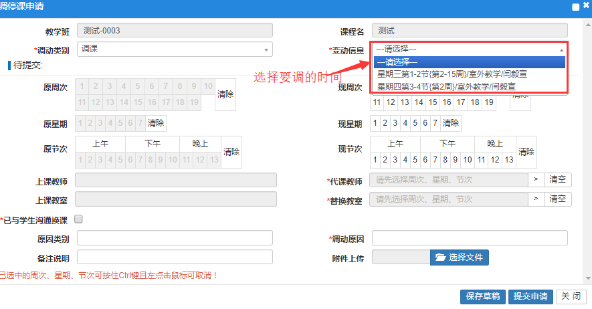Screen dimensions: 592x309
Task: Click the 调动原因 input field
Action: click(470, 238)
